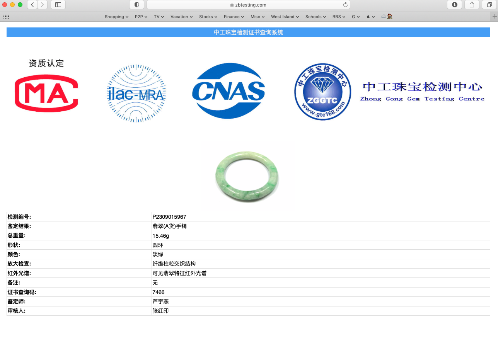Expand the Stocks bookmarks folder

(208, 17)
